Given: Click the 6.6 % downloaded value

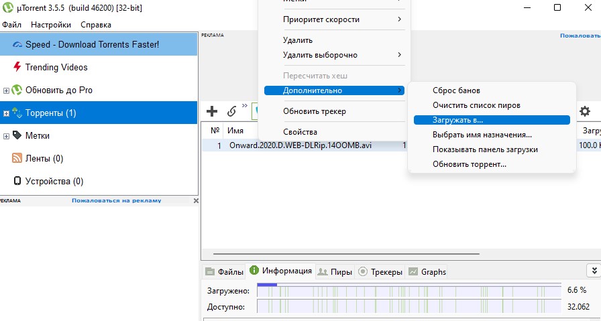Looking at the screenshot, I should point(577,290).
